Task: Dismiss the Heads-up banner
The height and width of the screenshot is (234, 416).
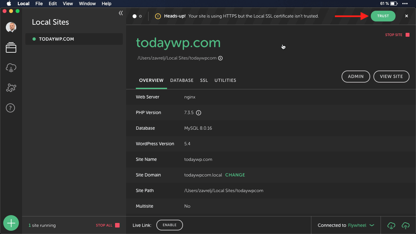Action: [x=406, y=16]
